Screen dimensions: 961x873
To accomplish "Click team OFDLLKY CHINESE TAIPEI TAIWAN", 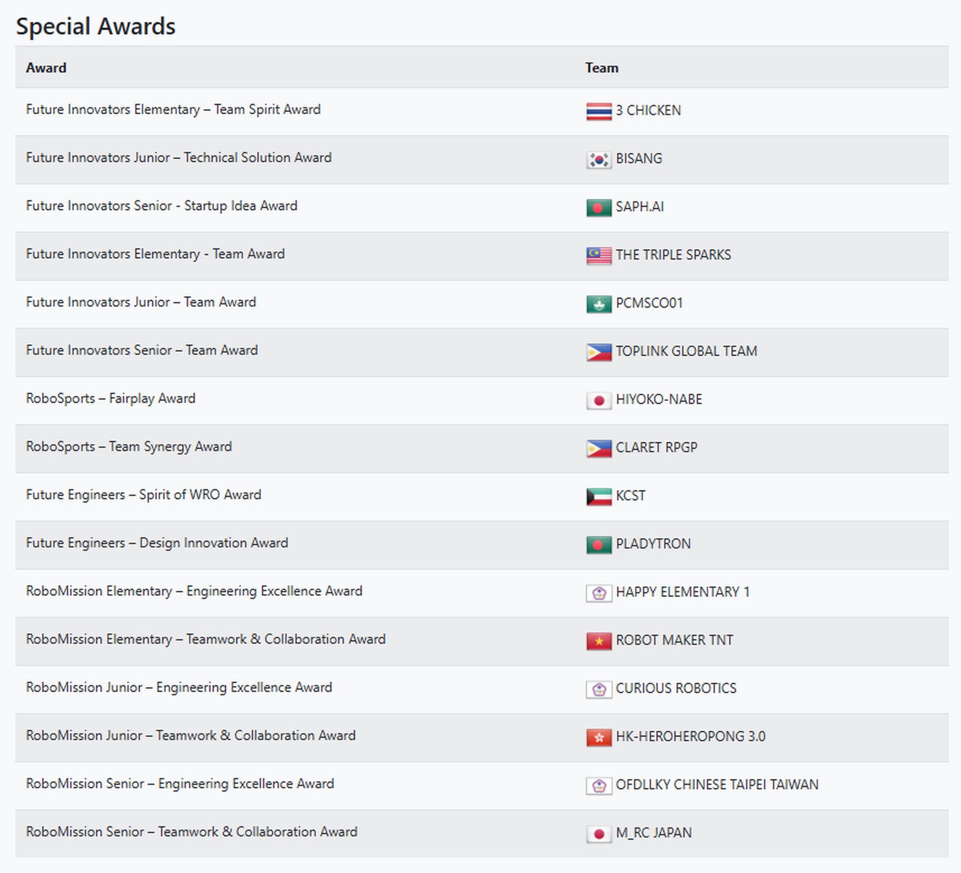I will 717,785.
